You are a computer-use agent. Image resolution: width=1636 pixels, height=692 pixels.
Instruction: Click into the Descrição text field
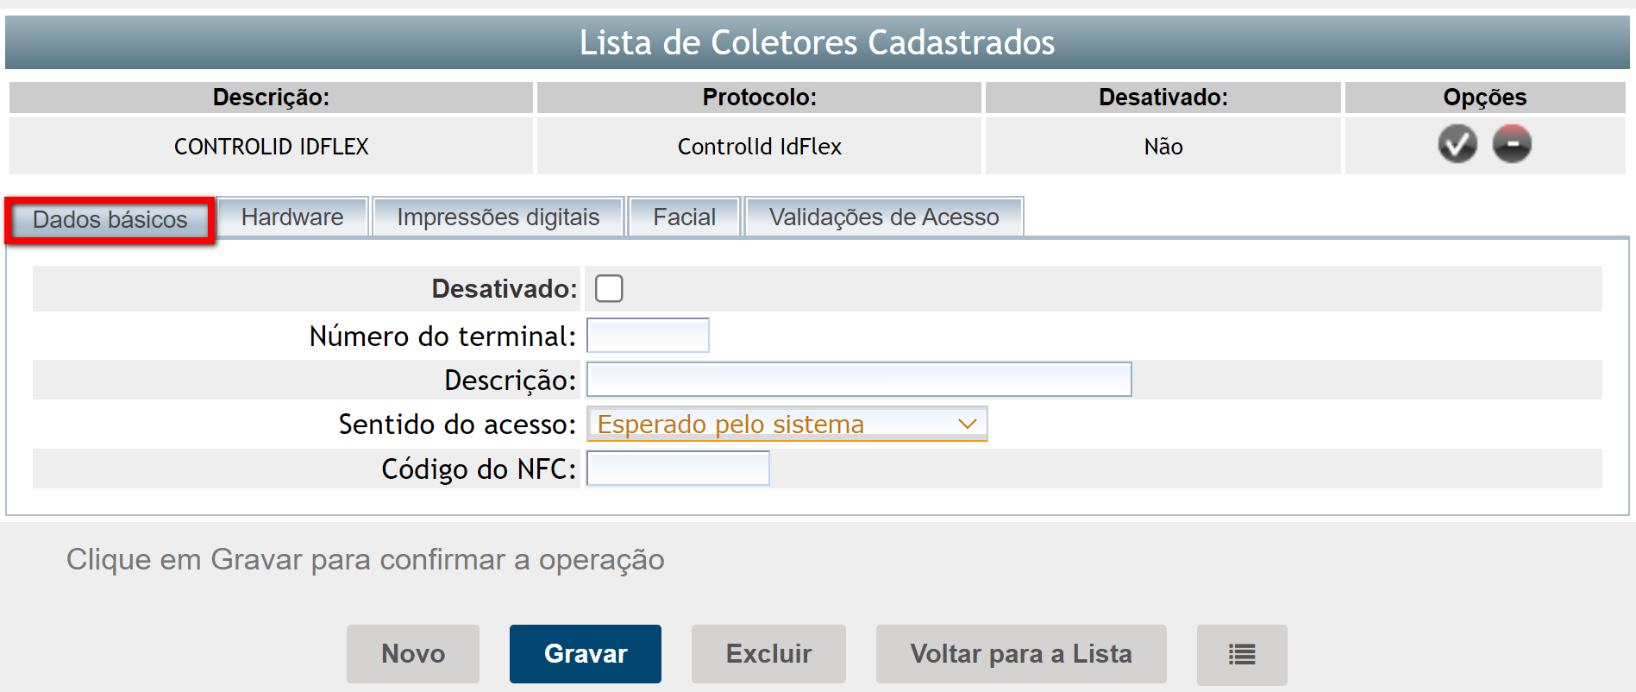(858, 380)
